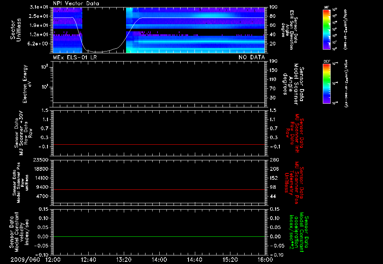This screenshot has height=264, width=383.
Task: Select the 12:40 time tick label
Action: [x=88, y=259]
